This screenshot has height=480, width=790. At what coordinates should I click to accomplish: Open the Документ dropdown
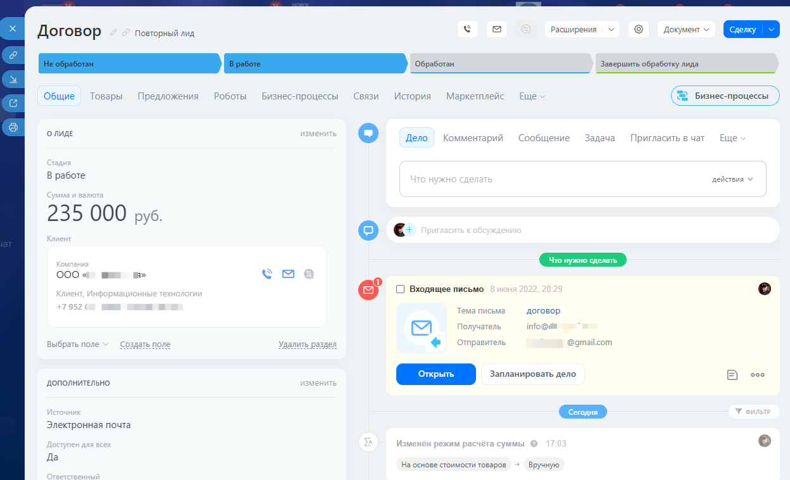pos(686,29)
